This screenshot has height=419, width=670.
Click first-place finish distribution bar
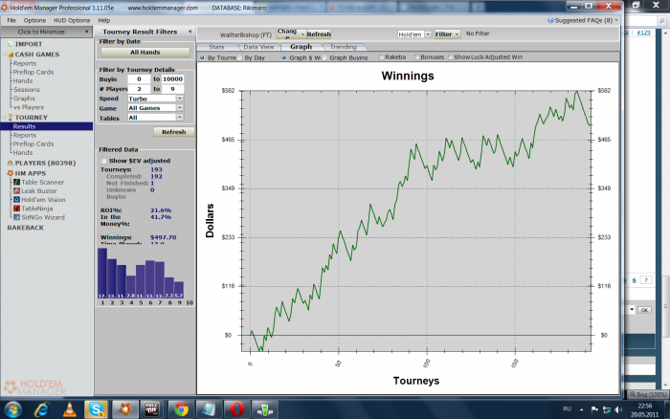click(102, 273)
